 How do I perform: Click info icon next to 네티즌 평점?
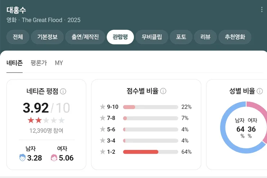[63, 91]
